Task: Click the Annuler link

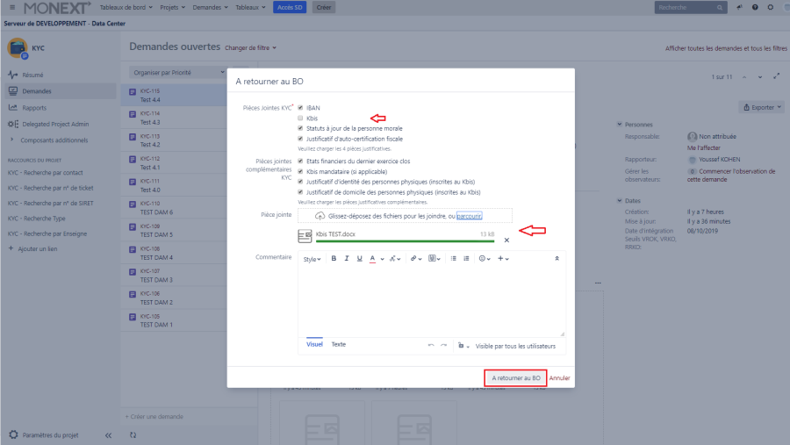Action: [560, 377]
